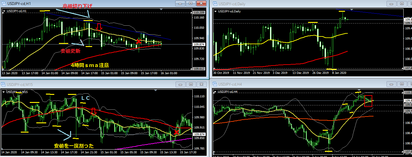This screenshot has height=157, width=412.
Task: Click the '15 Jan 05:30' label on M15 time axis
Action: pyautogui.click(x=129, y=152)
